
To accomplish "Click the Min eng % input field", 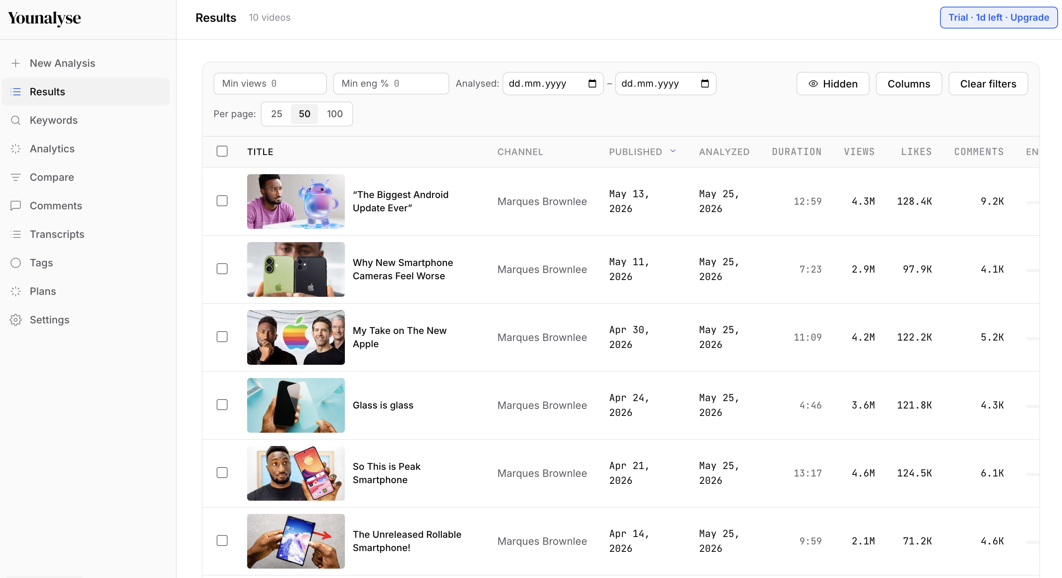I will pyautogui.click(x=391, y=84).
